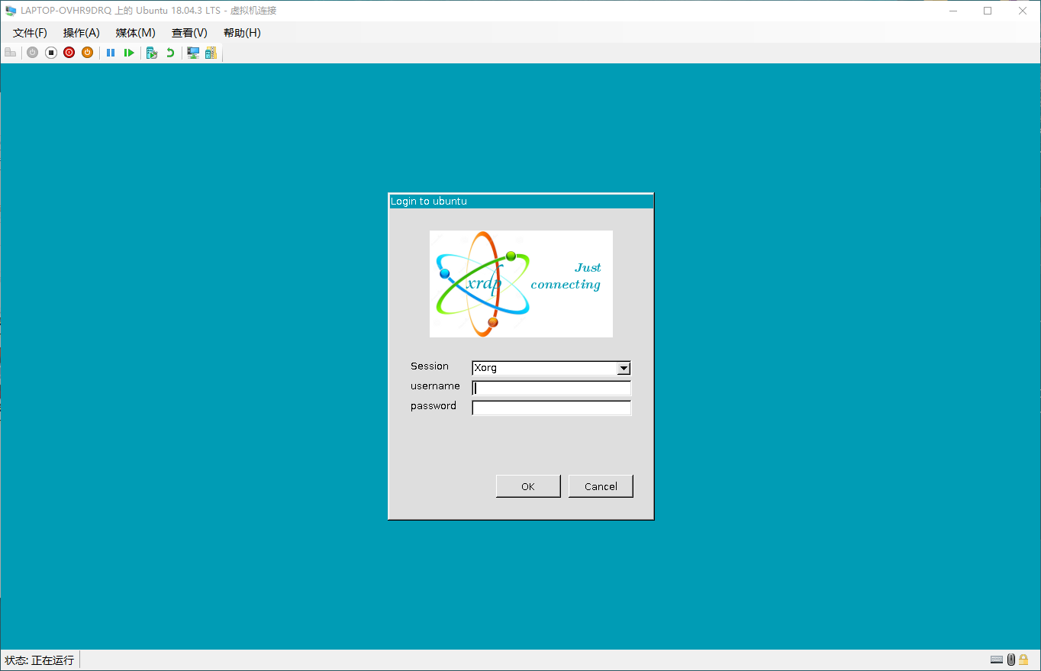Maximize the virtual machine connection window
The image size is (1041, 671).
point(988,11)
